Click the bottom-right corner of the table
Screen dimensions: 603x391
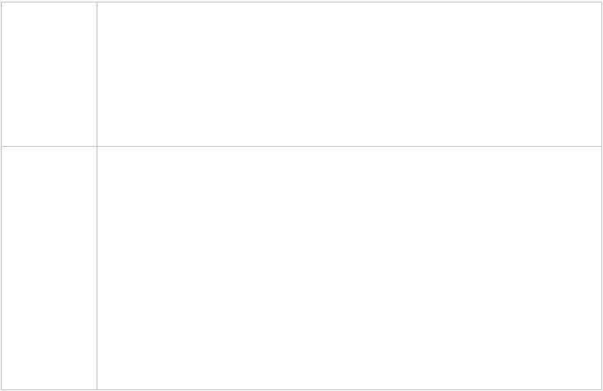pyautogui.click(x=601, y=389)
